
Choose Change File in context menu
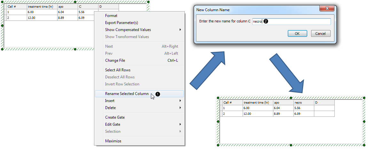(x=115, y=60)
